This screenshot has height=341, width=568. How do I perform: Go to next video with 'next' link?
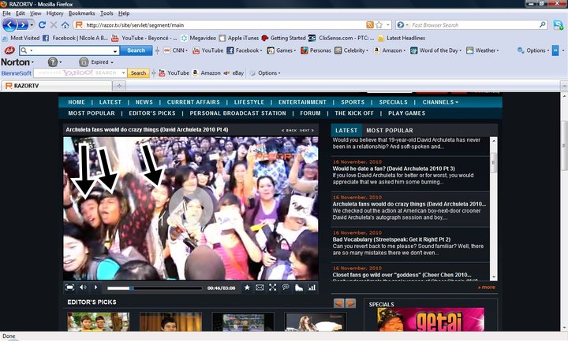(x=306, y=130)
